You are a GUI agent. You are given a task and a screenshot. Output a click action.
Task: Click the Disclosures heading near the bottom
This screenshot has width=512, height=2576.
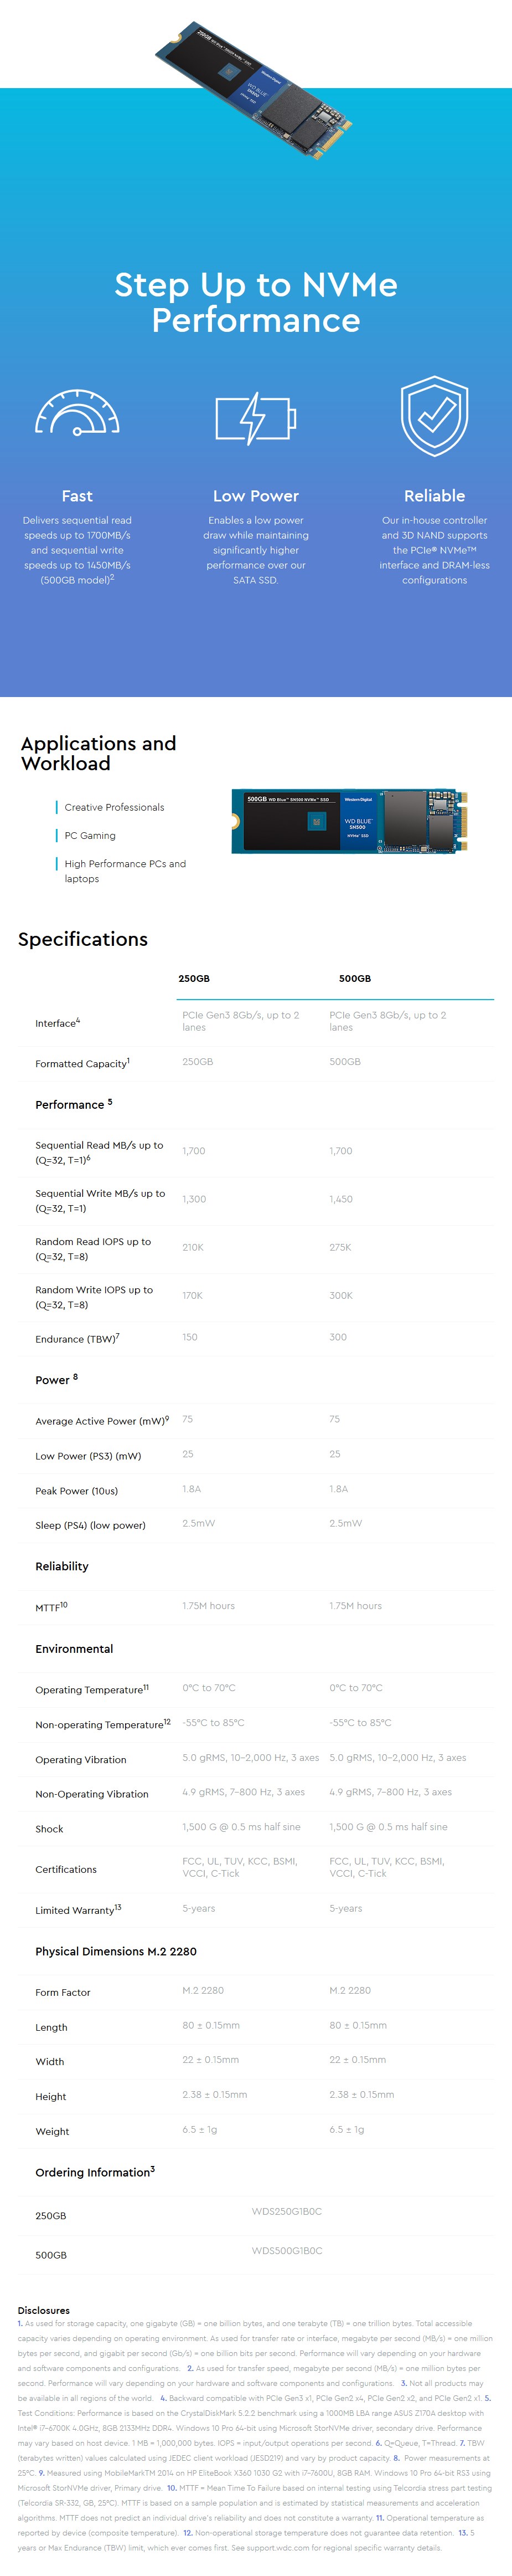44,2310
